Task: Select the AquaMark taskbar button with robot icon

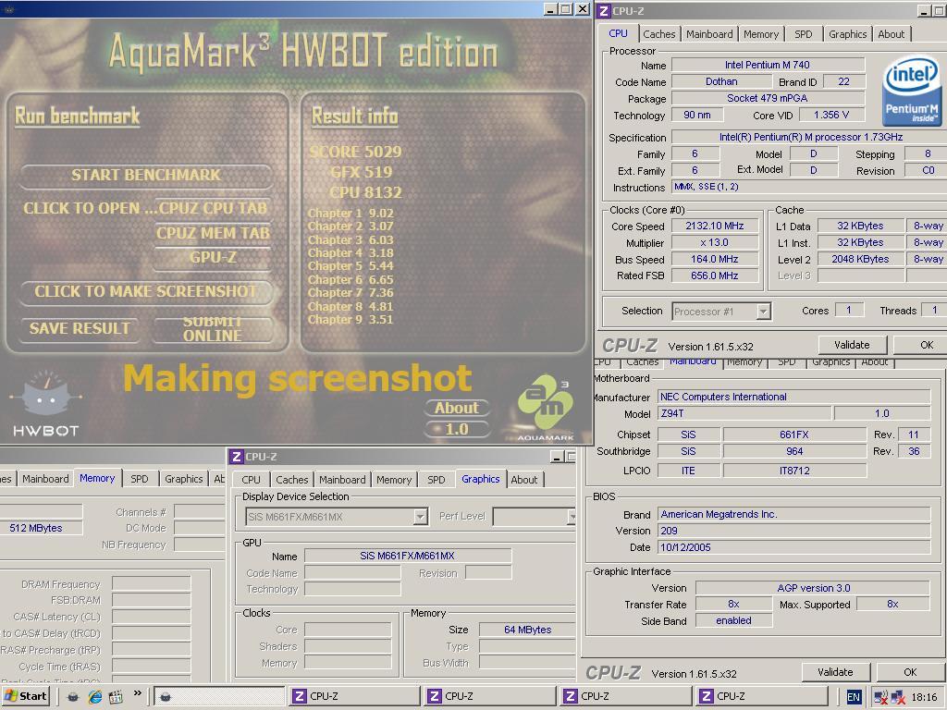Action: coord(218,697)
